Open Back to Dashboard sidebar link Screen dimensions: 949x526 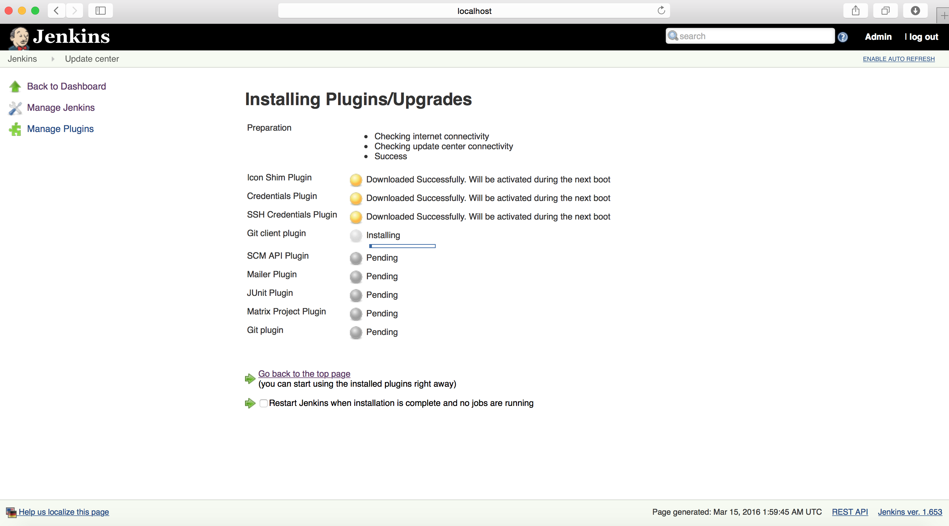(66, 87)
